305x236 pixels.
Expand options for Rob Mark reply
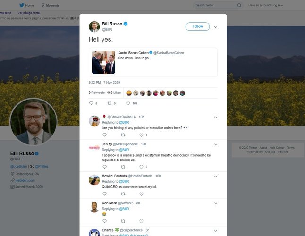point(215,203)
